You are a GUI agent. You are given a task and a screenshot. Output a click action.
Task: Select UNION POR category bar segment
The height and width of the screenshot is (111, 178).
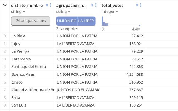[67, 21]
